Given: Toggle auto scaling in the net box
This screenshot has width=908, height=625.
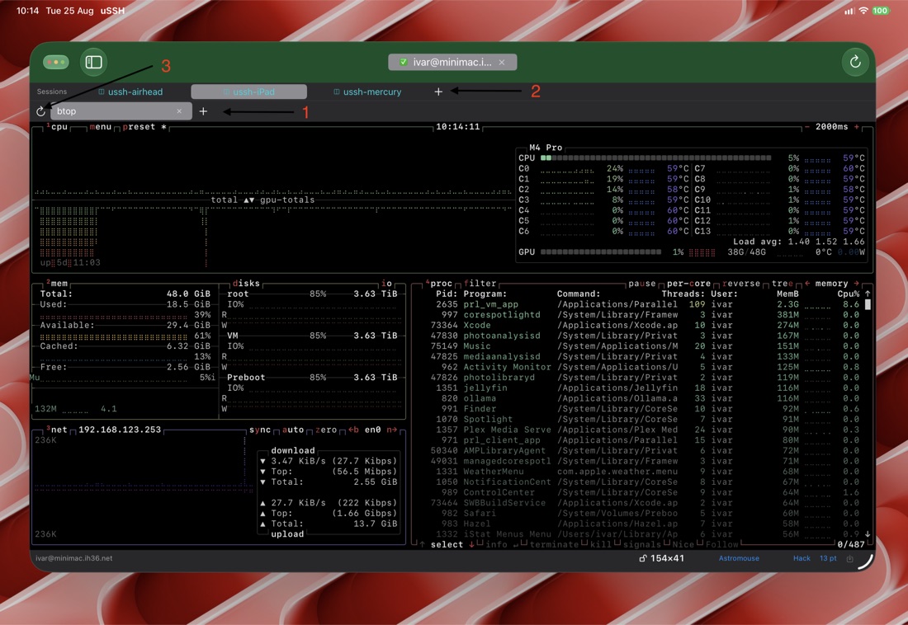Looking at the screenshot, I should pos(293,430).
